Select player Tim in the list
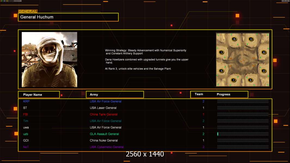Screen dimensions: 290x163 (x=26, y=121)
